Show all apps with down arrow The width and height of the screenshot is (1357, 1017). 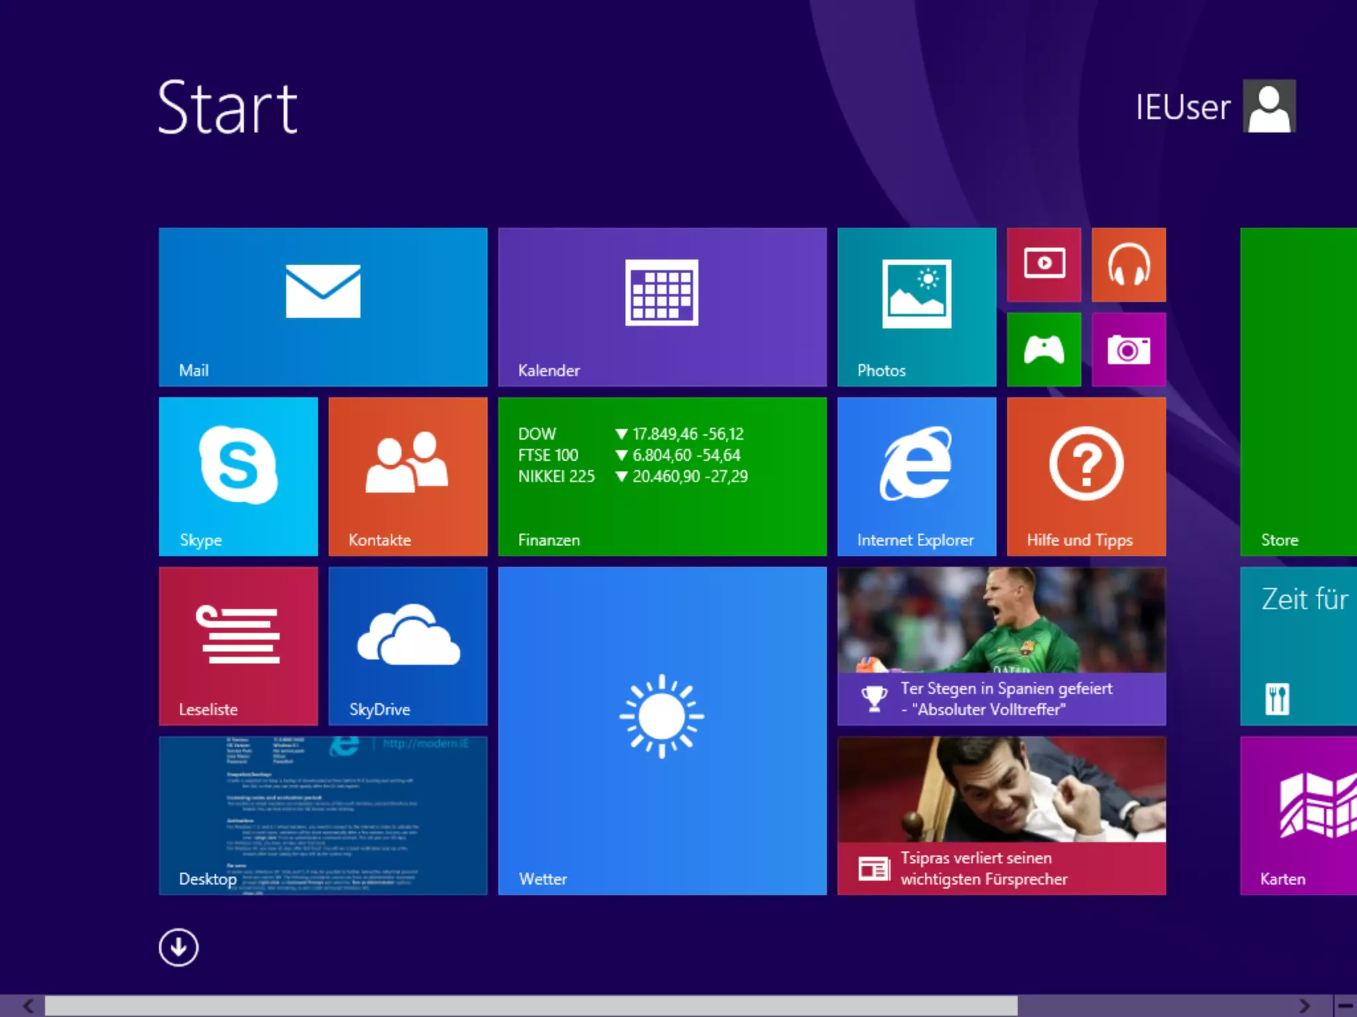[178, 947]
